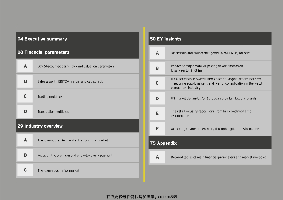283x200 pixels.
Task: Click letter A box beside Blockchain entry
Action: (x=157, y=53)
